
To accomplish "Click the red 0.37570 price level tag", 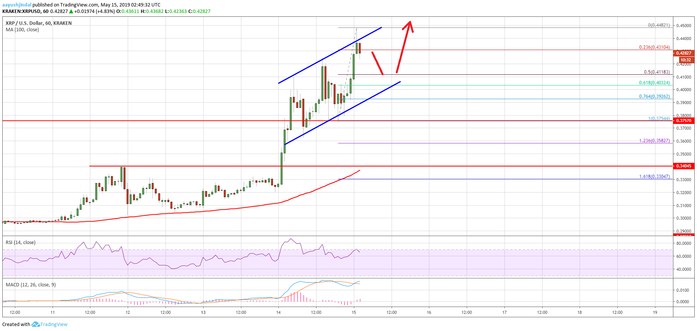I will [684, 121].
